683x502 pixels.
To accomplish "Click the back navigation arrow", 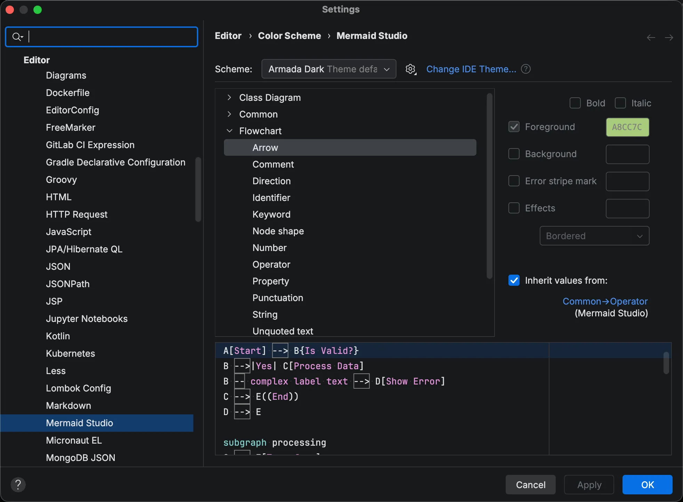I will (651, 37).
